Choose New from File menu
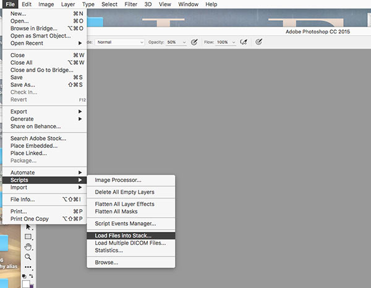 coord(45,14)
